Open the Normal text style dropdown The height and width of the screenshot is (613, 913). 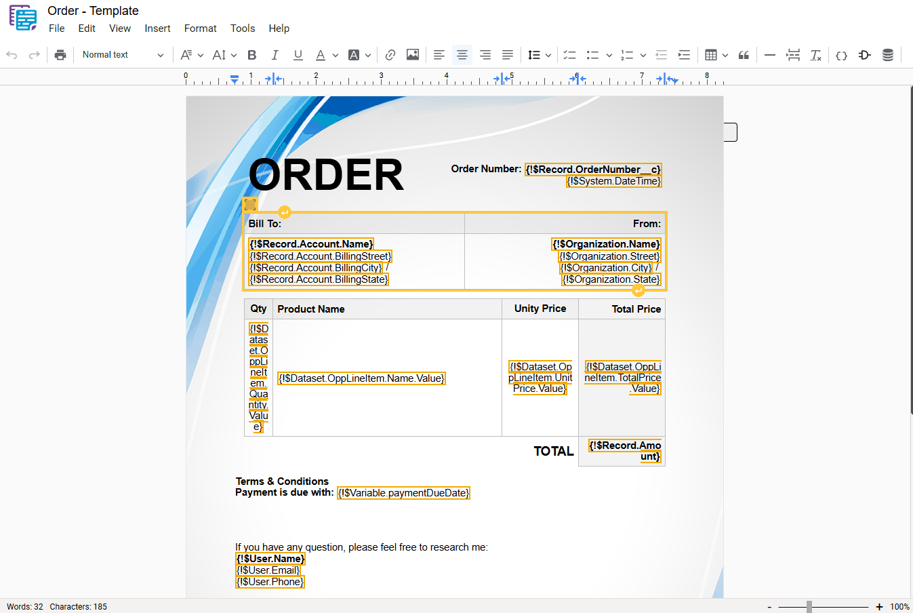[123, 55]
